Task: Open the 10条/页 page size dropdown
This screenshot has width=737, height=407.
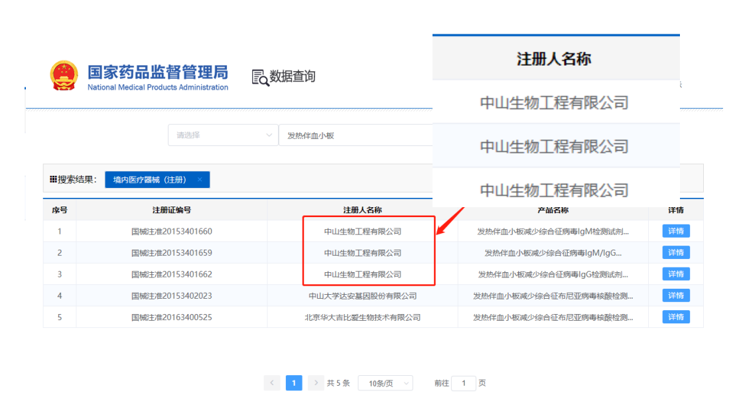Action: click(x=385, y=383)
